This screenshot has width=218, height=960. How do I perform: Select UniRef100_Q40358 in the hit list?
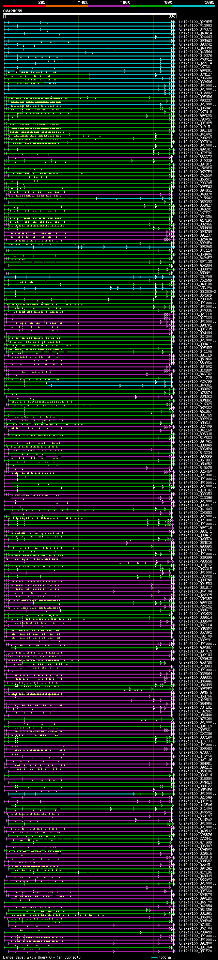(196, 48)
